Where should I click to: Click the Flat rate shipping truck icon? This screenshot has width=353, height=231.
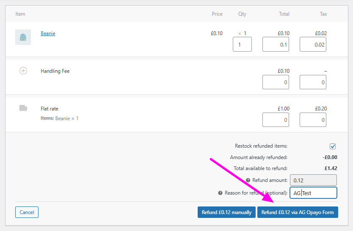[x=23, y=108]
